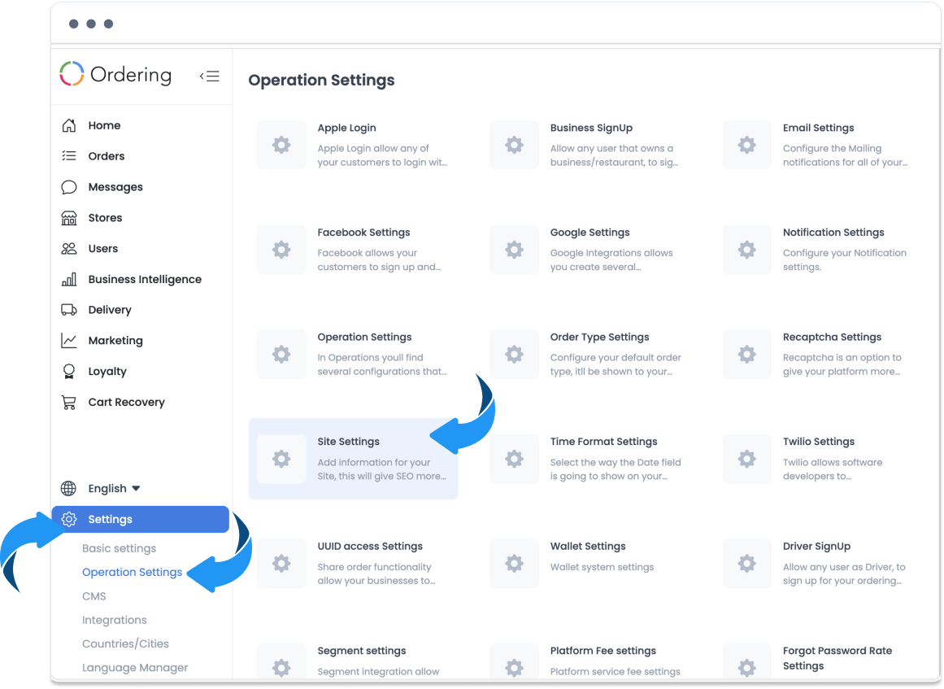Screen dimensions: 944x689
Task: Open the Apple Login card title
Action: click(x=346, y=128)
